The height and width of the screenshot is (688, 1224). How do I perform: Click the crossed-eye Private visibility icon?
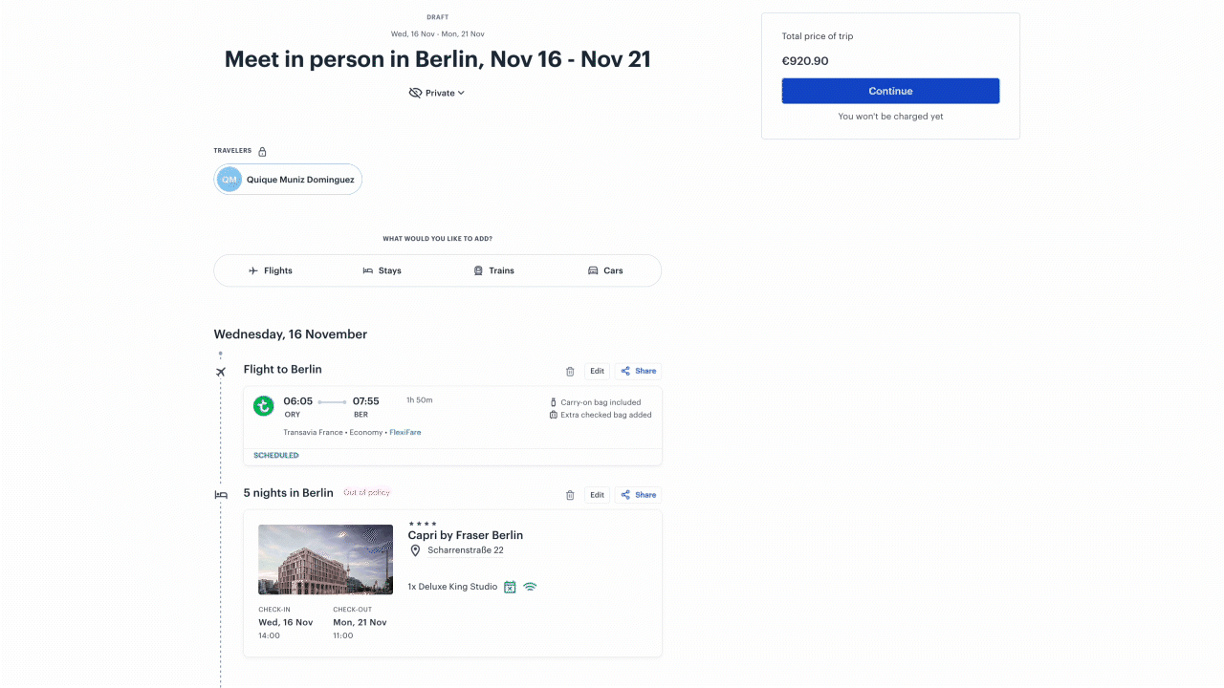pos(415,93)
